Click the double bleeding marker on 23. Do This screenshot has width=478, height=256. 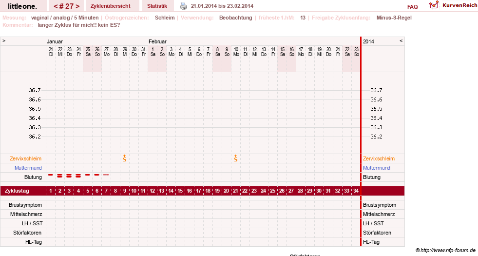69,176
